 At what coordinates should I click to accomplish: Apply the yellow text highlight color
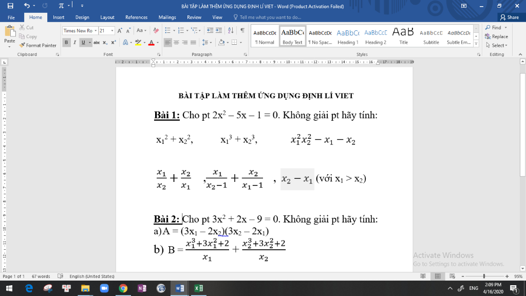(x=138, y=43)
